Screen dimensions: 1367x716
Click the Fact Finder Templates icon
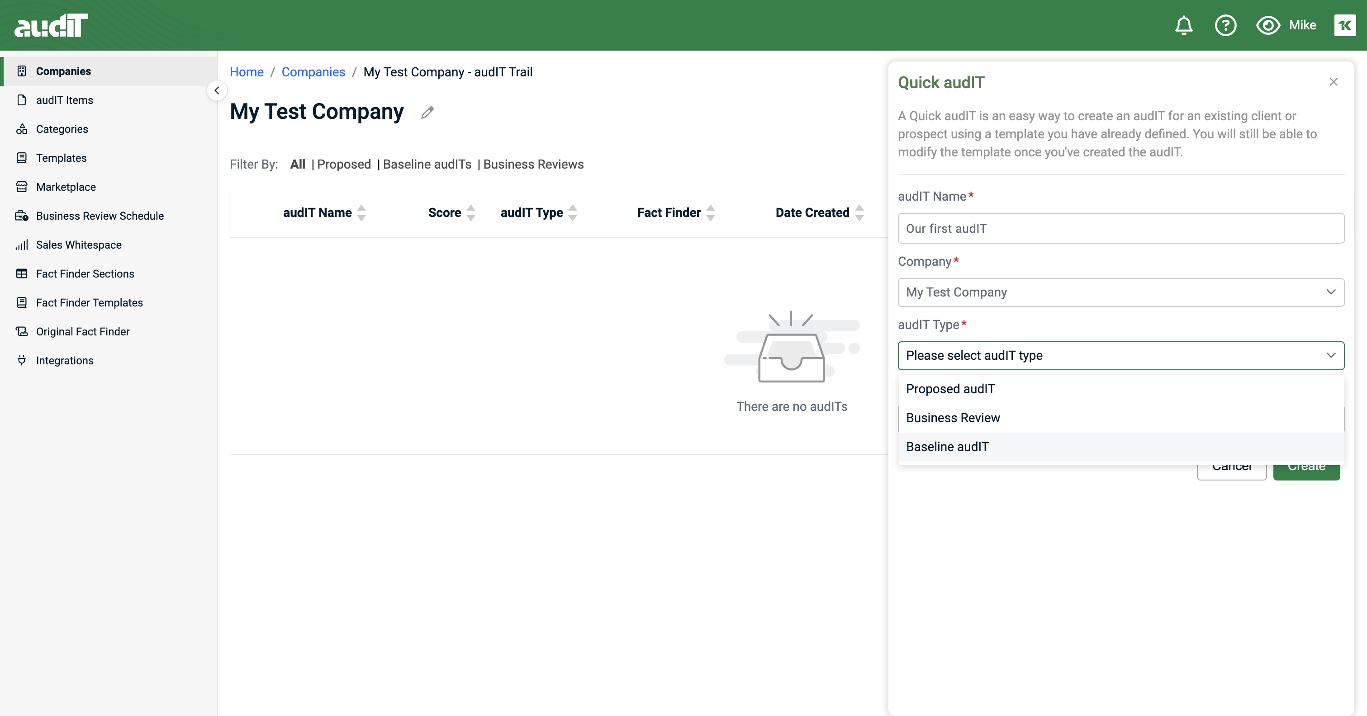pos(22,303)
